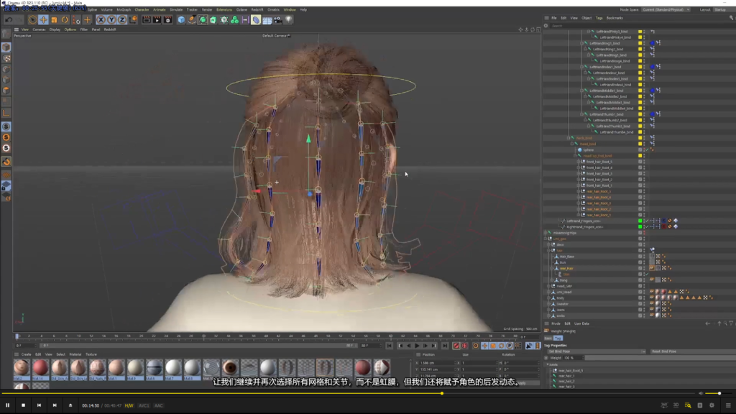736x414 pixels.
Task: Pause the video with bottom-left button
Action: click(8, 405)
